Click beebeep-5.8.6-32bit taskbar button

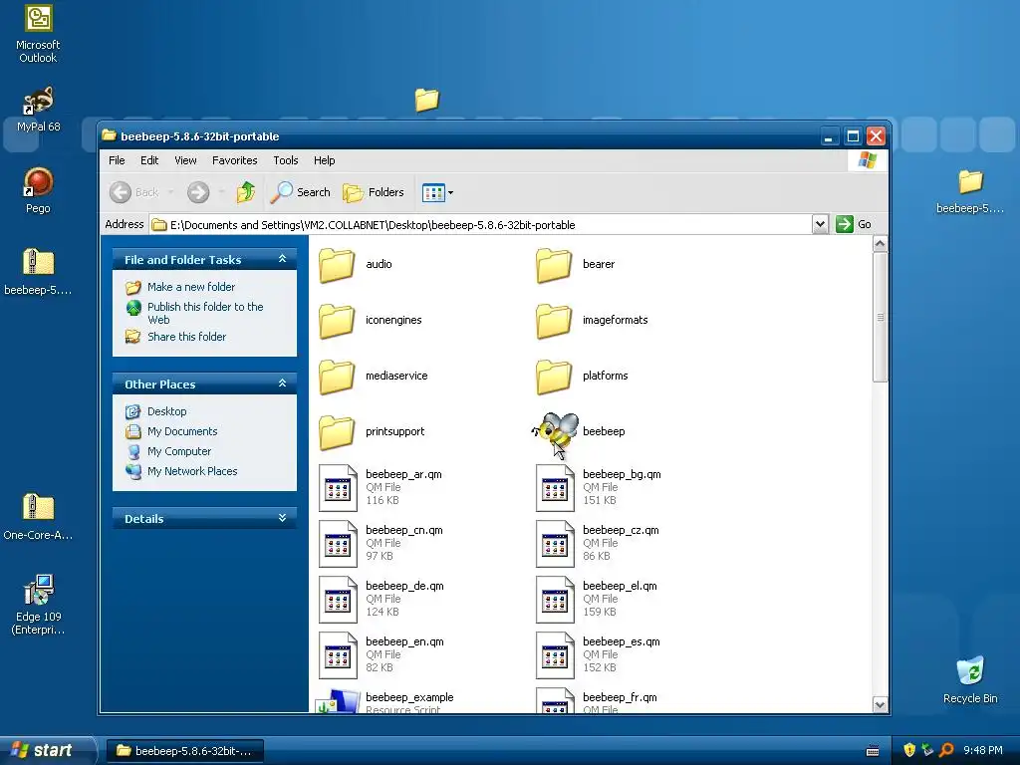point(184,751)
